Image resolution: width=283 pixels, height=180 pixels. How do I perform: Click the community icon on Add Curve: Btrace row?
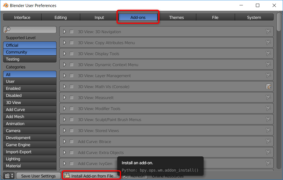coord(268,141)
